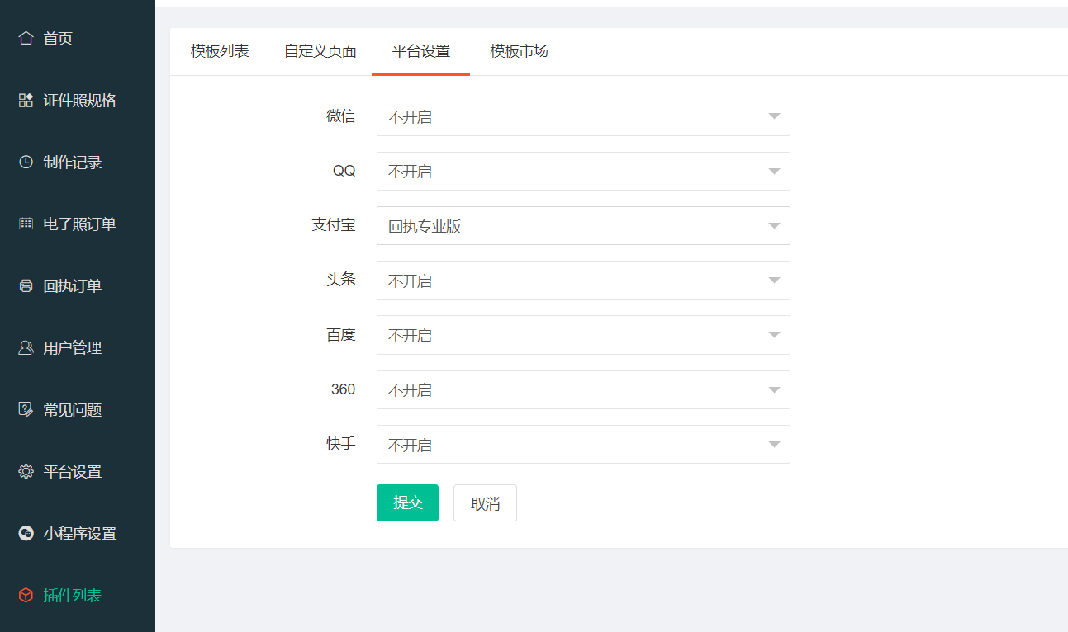
Task: Open 制作记录 in sidebar
Action: click(x=78, y=162)
